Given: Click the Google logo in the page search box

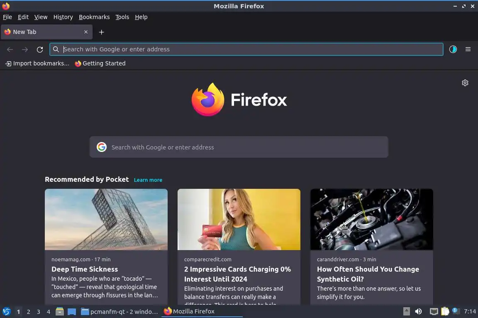Looking at the screenshot, I should click(102, 147).
